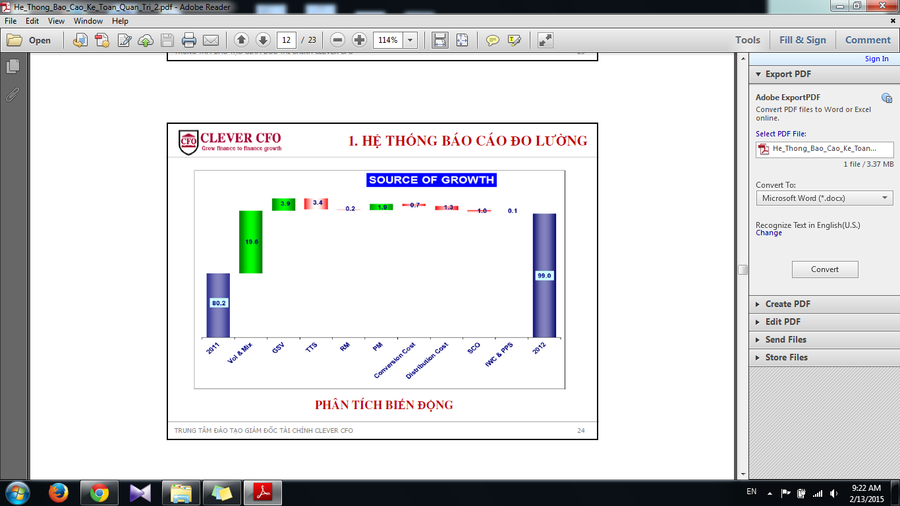Go to previous page with up arrow
Viewport: 900px width, 506px height.
coord(242,40)
